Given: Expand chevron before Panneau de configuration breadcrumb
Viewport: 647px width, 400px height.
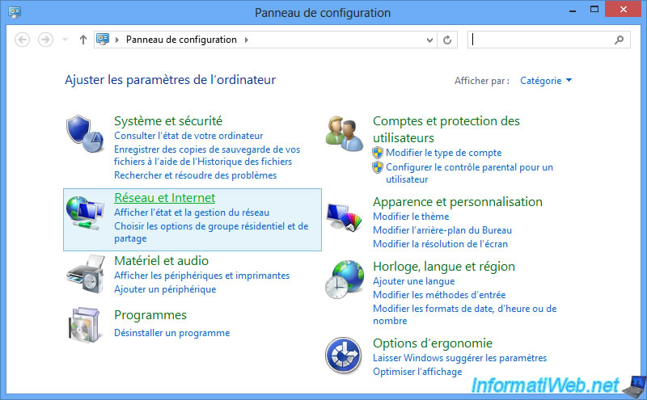Looking at the screenshot, I should (117, 40).
